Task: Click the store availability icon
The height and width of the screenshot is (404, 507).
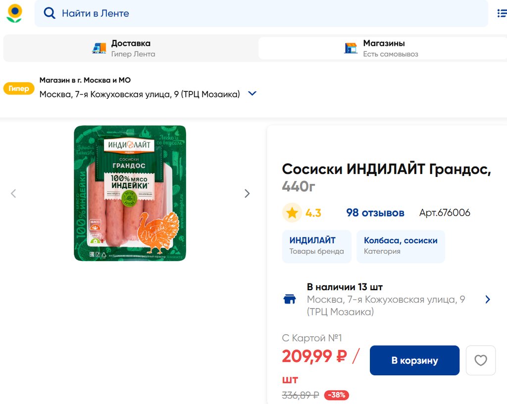Action: tap(290, 299)
